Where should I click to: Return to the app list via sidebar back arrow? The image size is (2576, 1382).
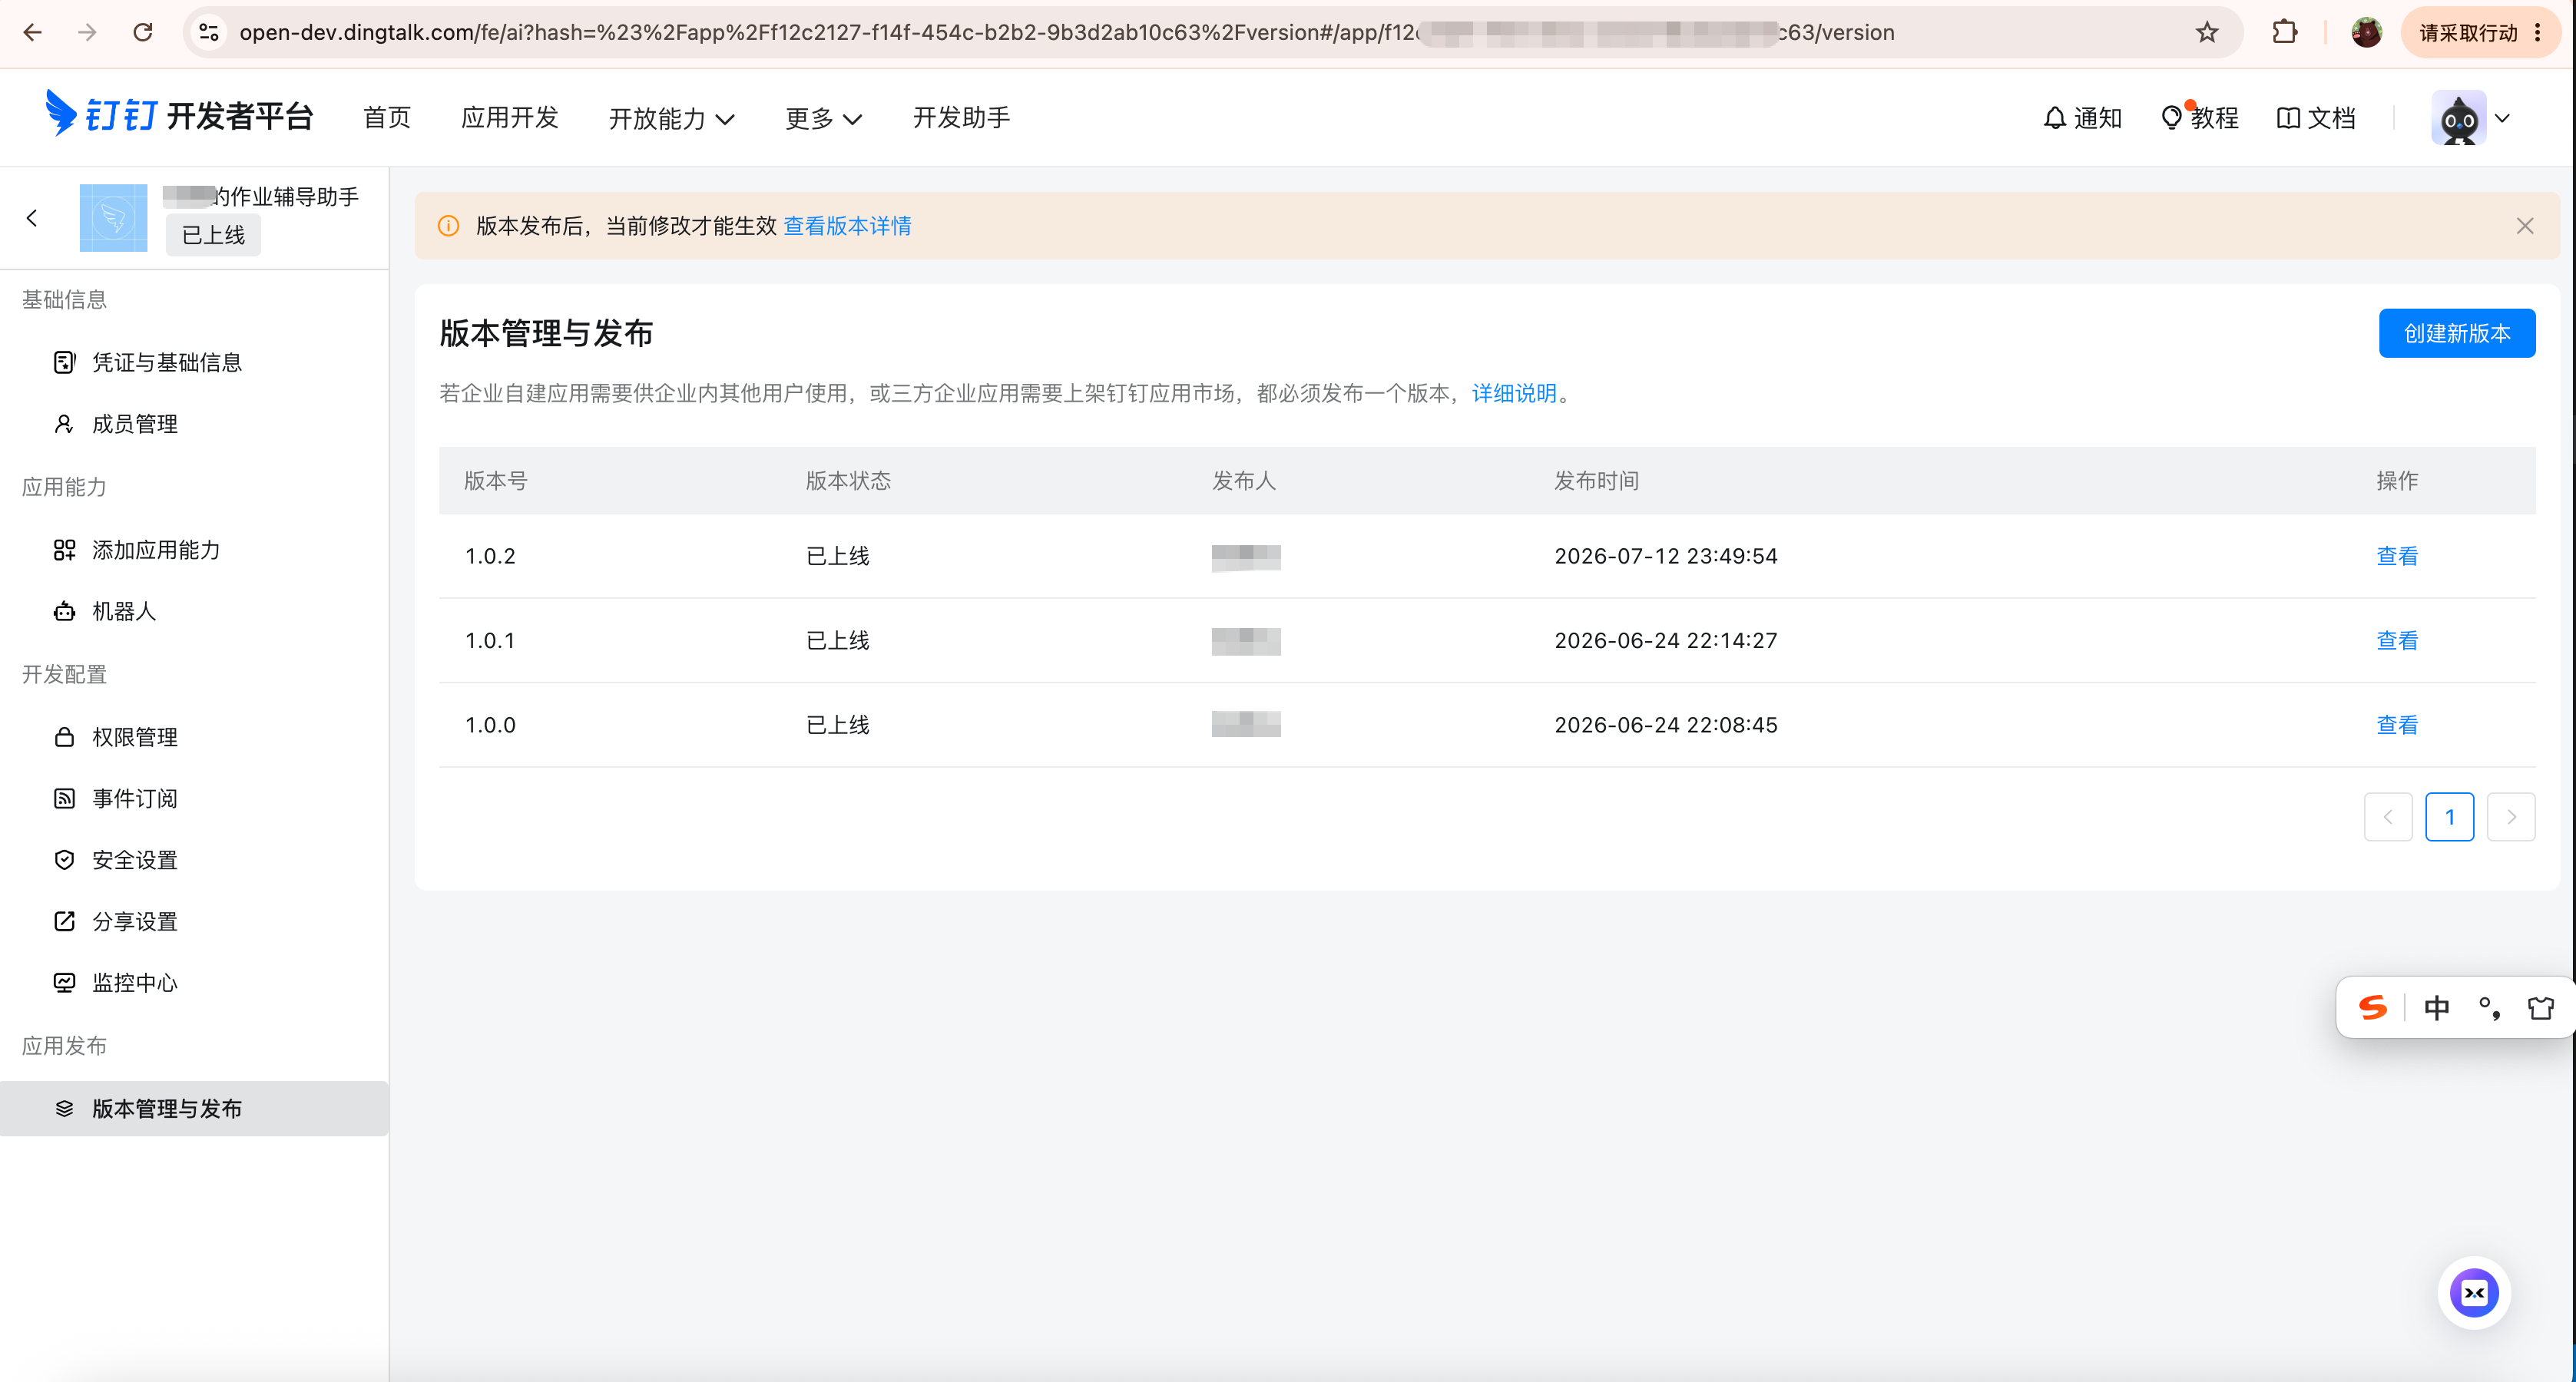click(32, 217)
